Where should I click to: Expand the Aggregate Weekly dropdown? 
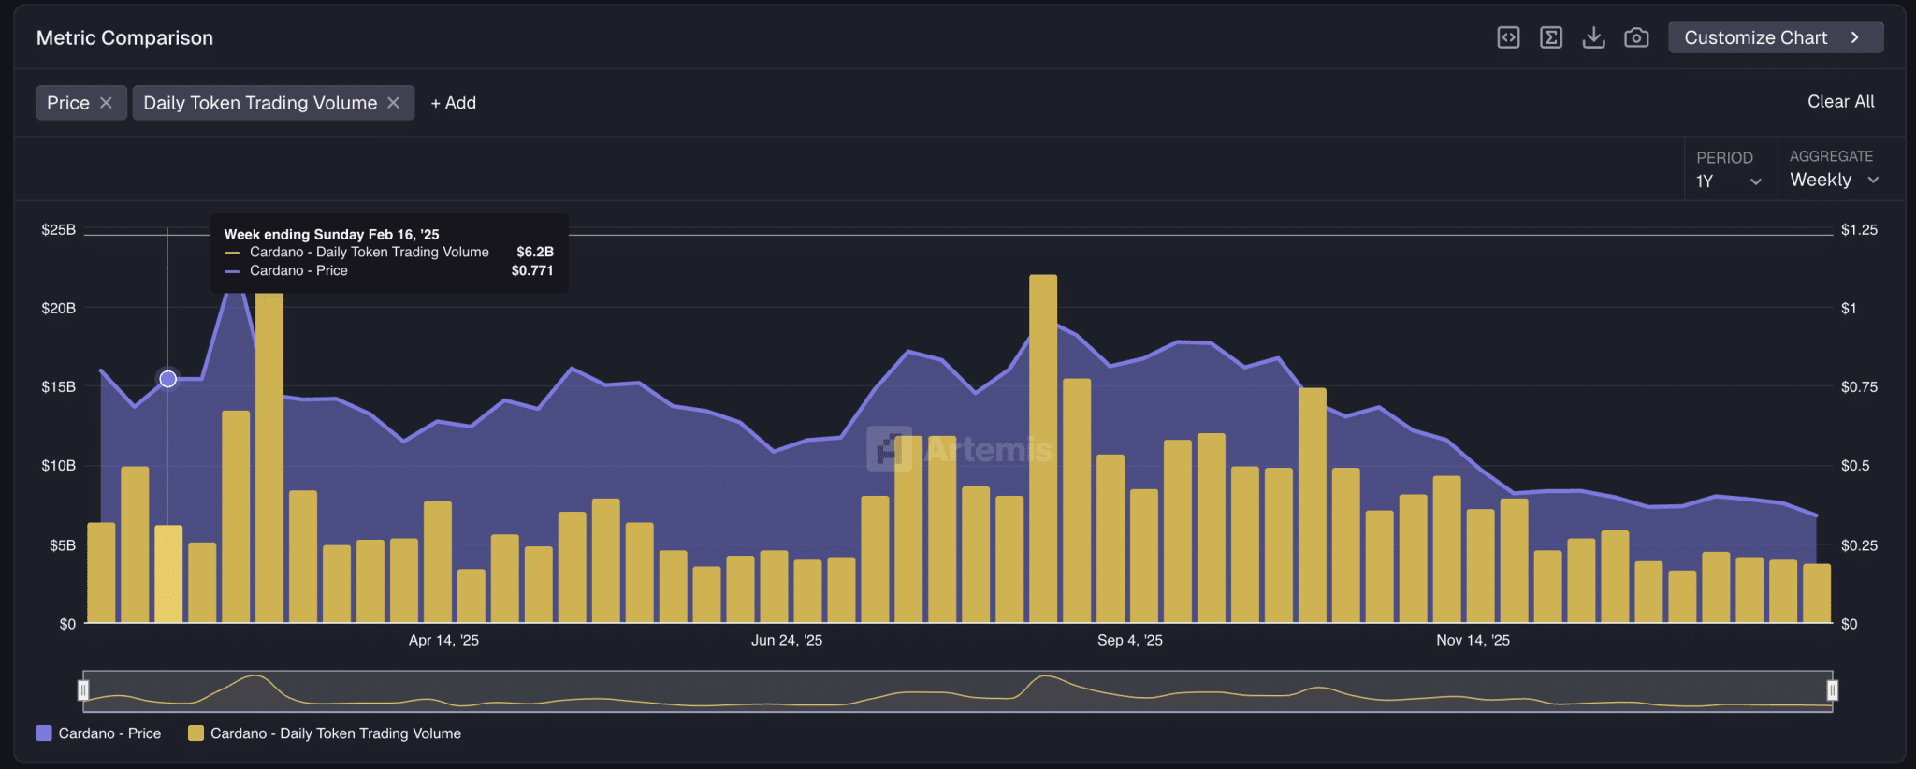(x=1834, y=181)
